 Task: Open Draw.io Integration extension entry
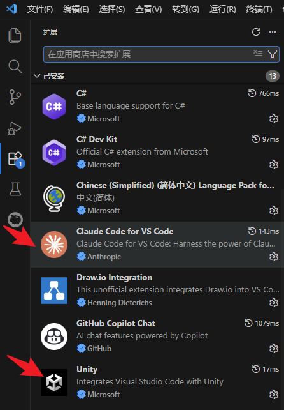coord(157,290)
